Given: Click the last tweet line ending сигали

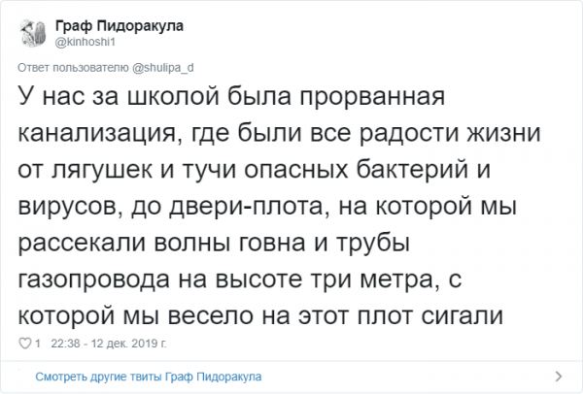Looking at the screenshot, I should [x=260, y=316].
